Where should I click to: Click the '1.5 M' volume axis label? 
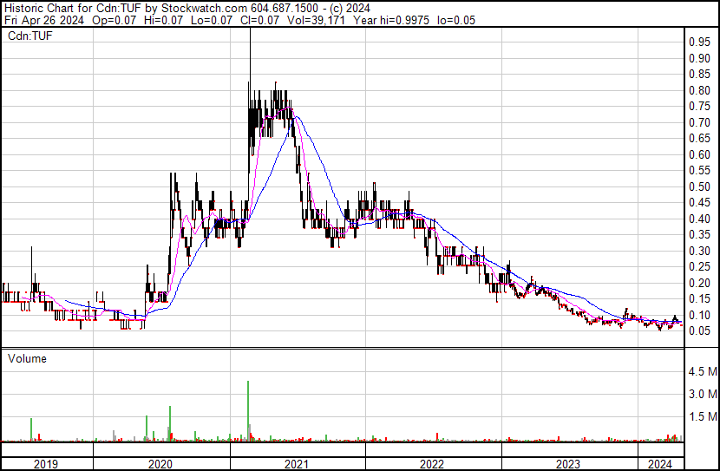pyautogui.click(x=703, y=417)
